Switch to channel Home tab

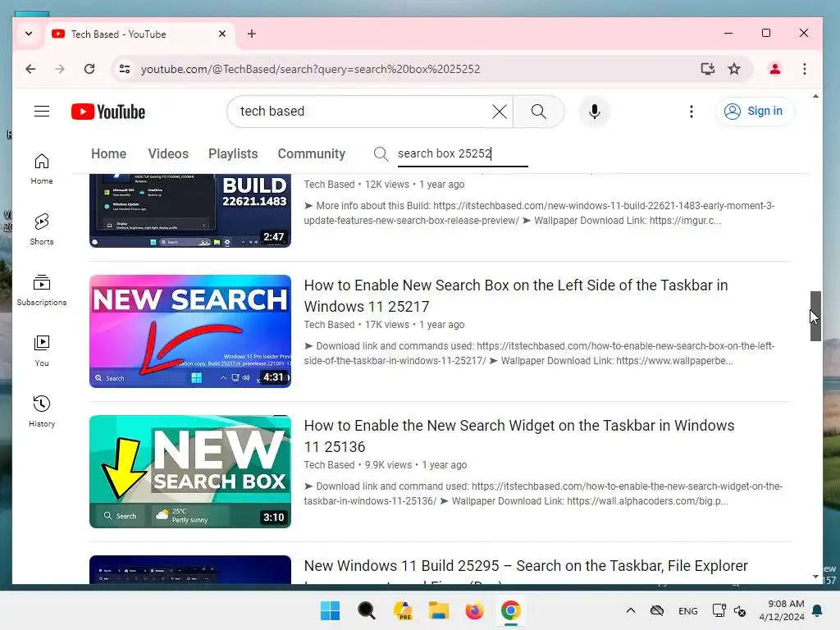click(x=109, y=153)
